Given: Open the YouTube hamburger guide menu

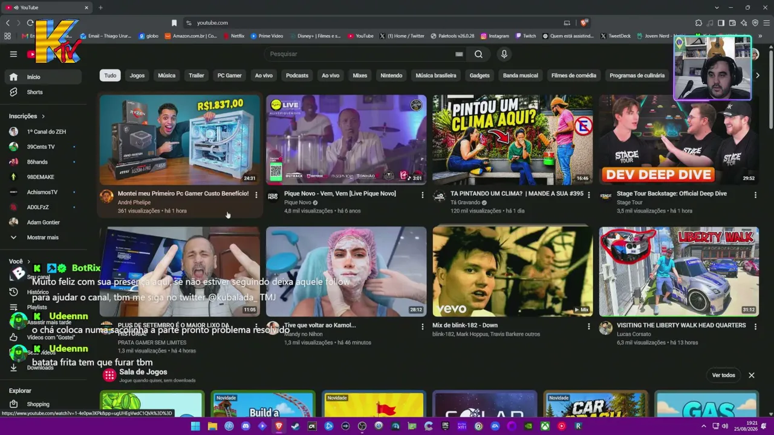Looking at the screenshot, I should (x=13, y=54).
